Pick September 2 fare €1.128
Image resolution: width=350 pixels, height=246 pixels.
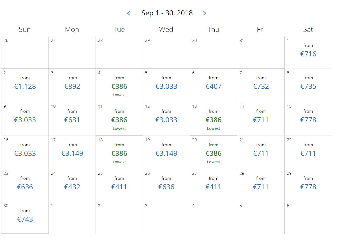click(25, 85)
